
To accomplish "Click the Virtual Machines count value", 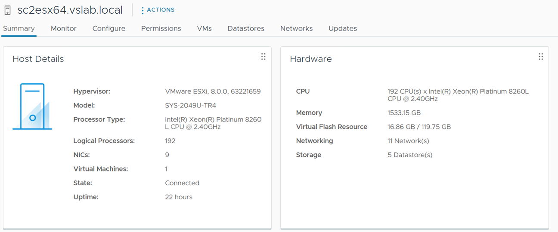I will click(x=167, y=169).
